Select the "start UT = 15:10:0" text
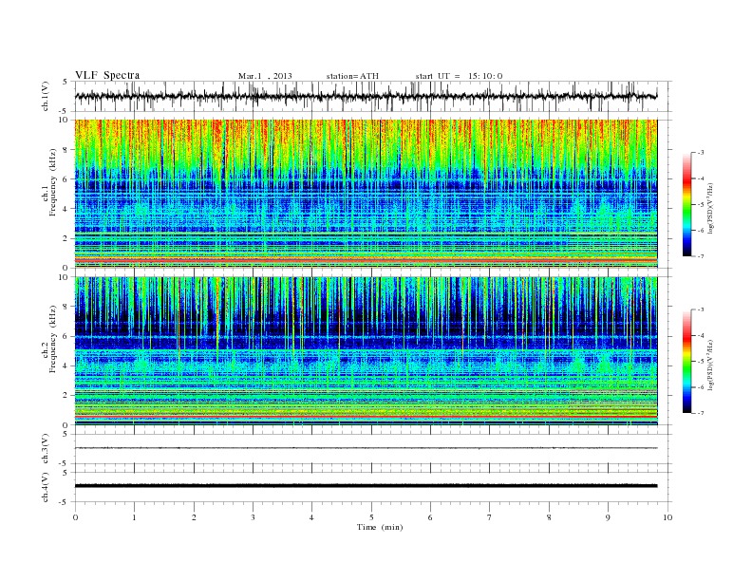This screenshot has width=752, height=581. click(459, 76)
